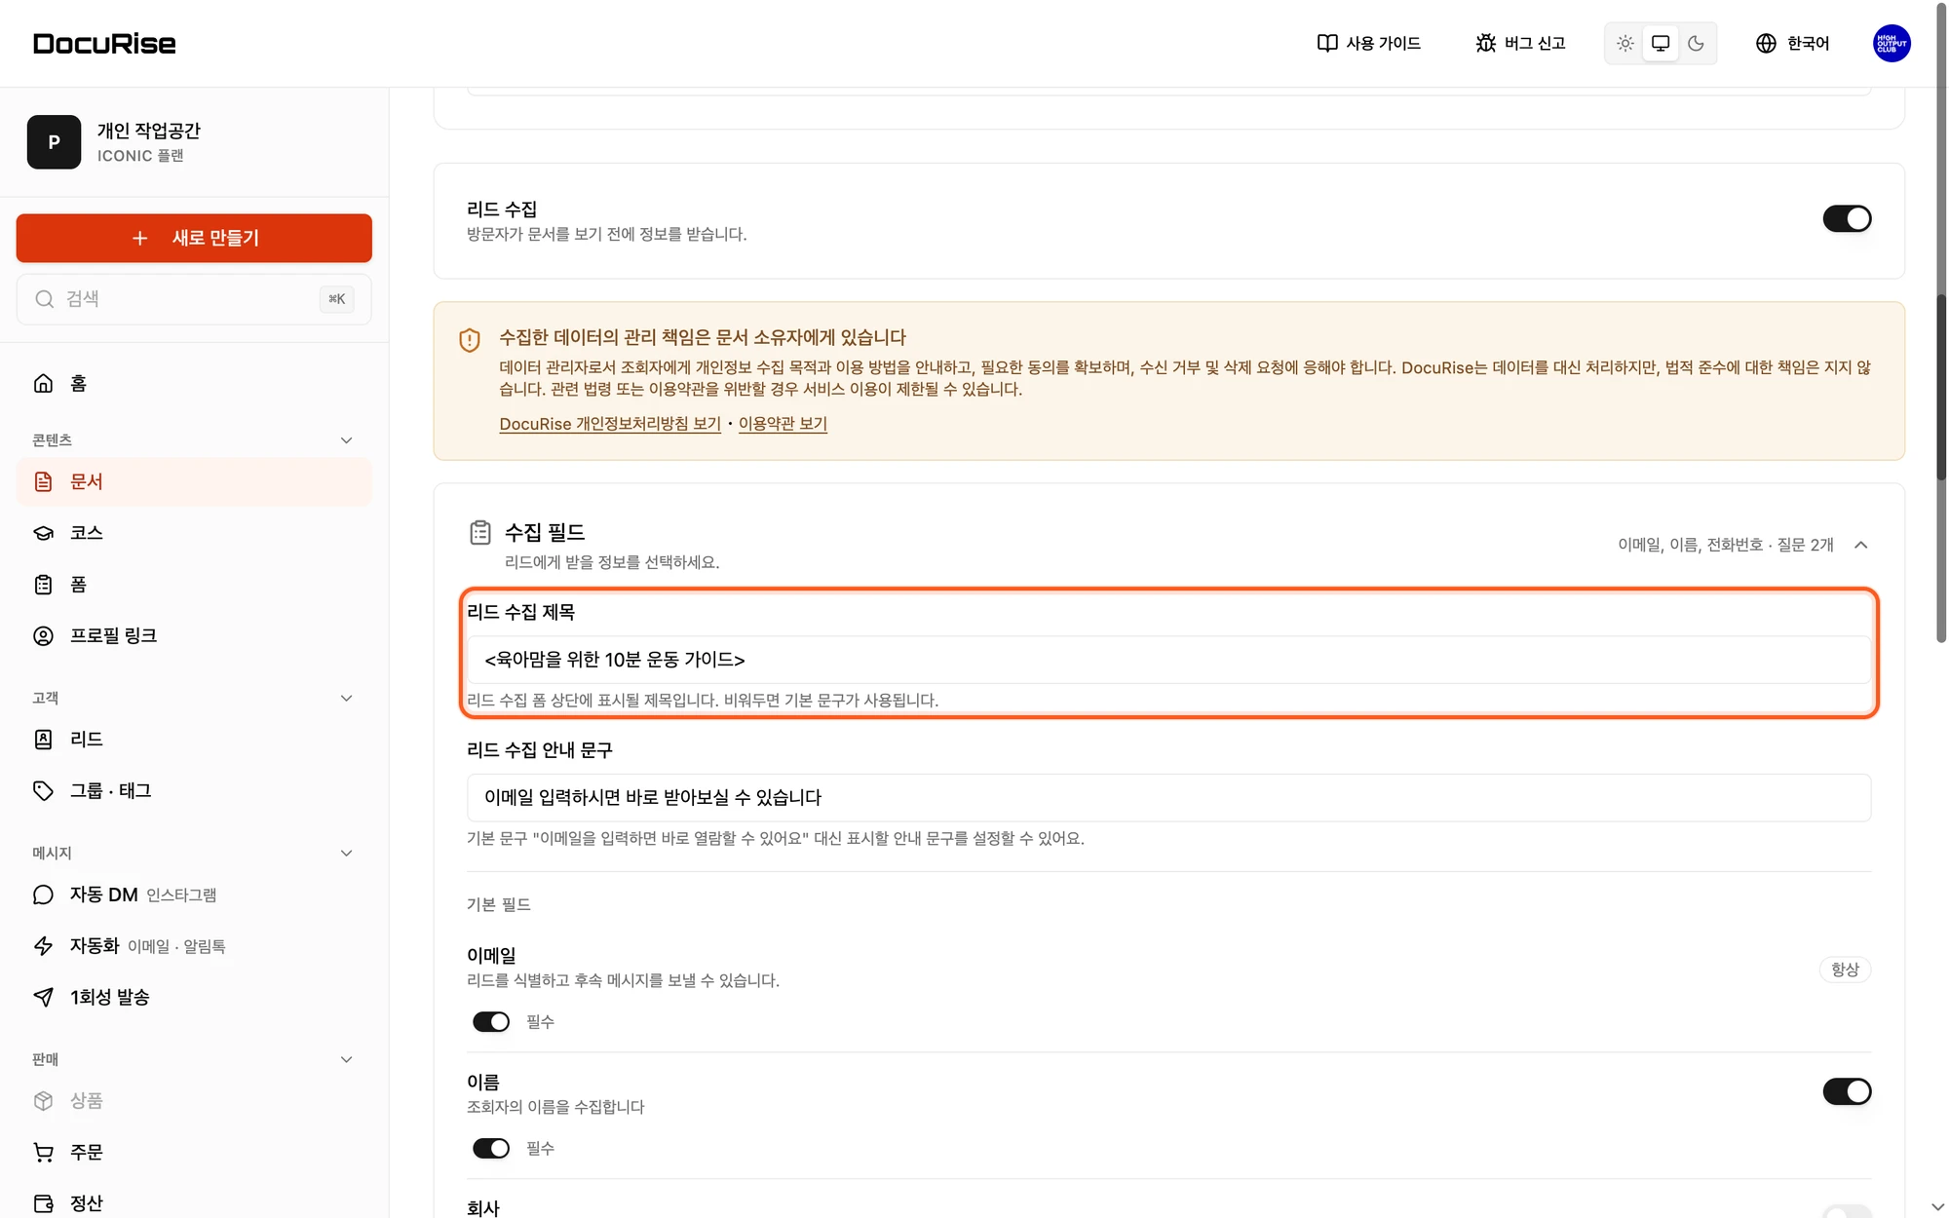
Task: Click the workspace P badge
Action: tap(54, 142)
